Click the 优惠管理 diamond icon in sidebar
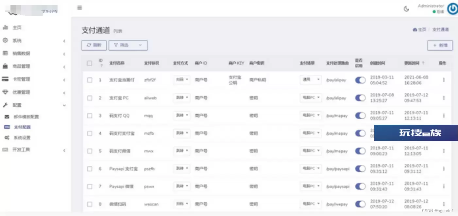 [x=5, y=92]
